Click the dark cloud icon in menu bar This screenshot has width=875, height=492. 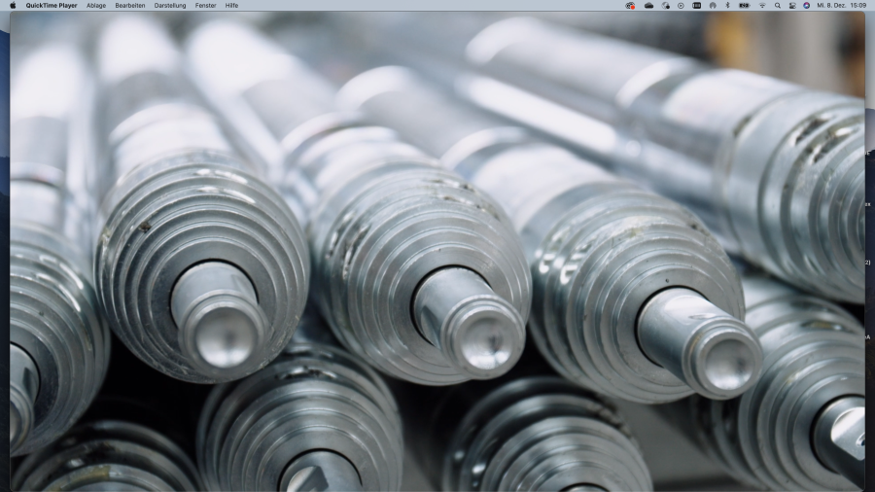[x=648, y=5]
